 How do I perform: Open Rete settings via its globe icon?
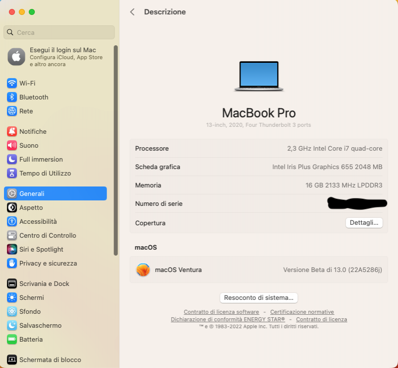point(12,111)
